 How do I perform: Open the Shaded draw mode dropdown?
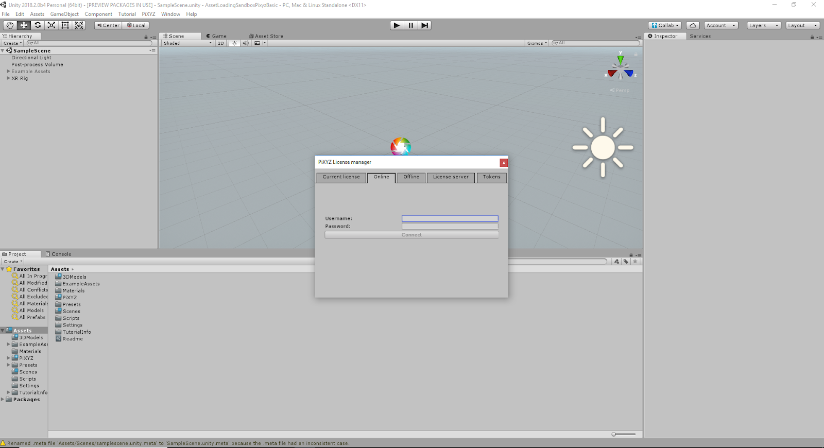point(187,43)
